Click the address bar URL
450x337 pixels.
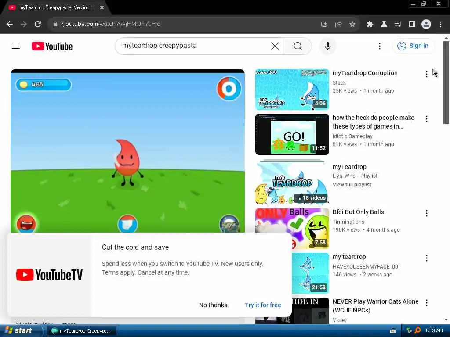point(111,24)
